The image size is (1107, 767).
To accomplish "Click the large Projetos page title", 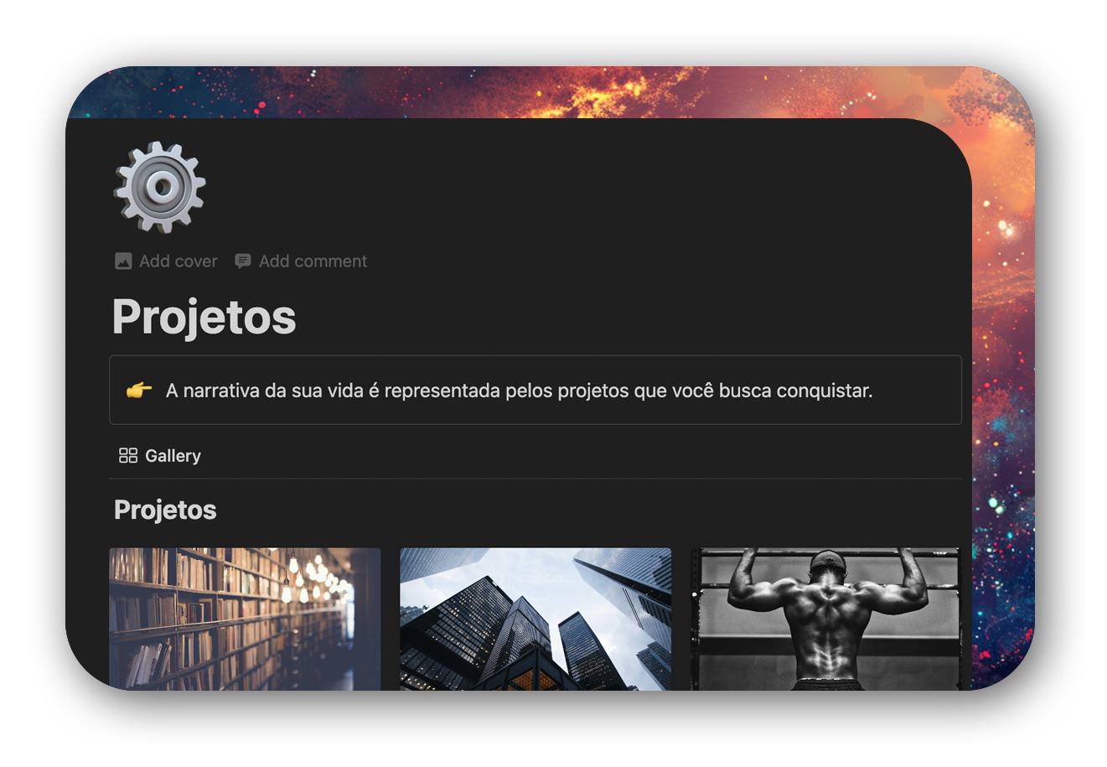I will [204, 317].
